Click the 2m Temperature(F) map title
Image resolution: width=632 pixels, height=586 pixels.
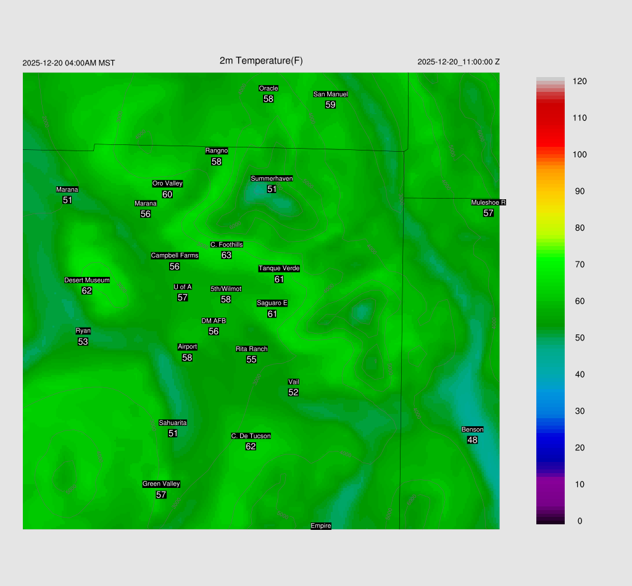(x=261, y=60)
